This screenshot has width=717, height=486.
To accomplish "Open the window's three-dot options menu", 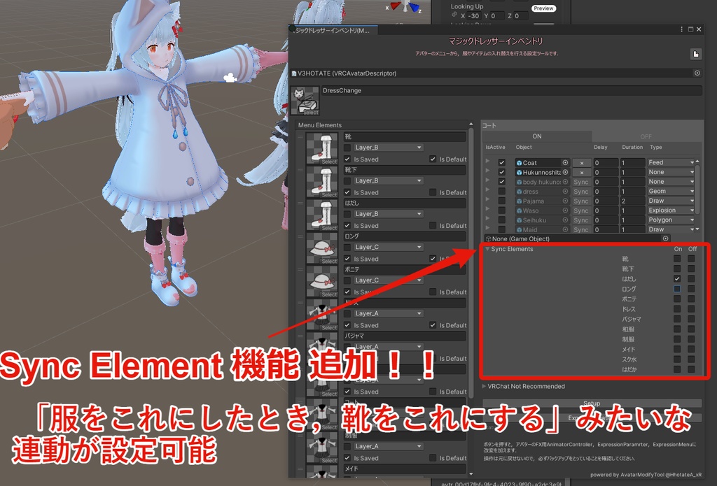I will pyautogui.click(x=682, y=29).
